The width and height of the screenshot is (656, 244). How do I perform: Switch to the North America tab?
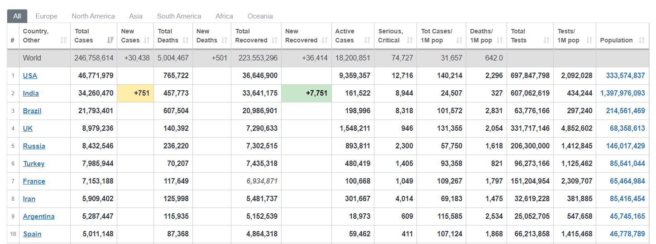pos(93,16)
